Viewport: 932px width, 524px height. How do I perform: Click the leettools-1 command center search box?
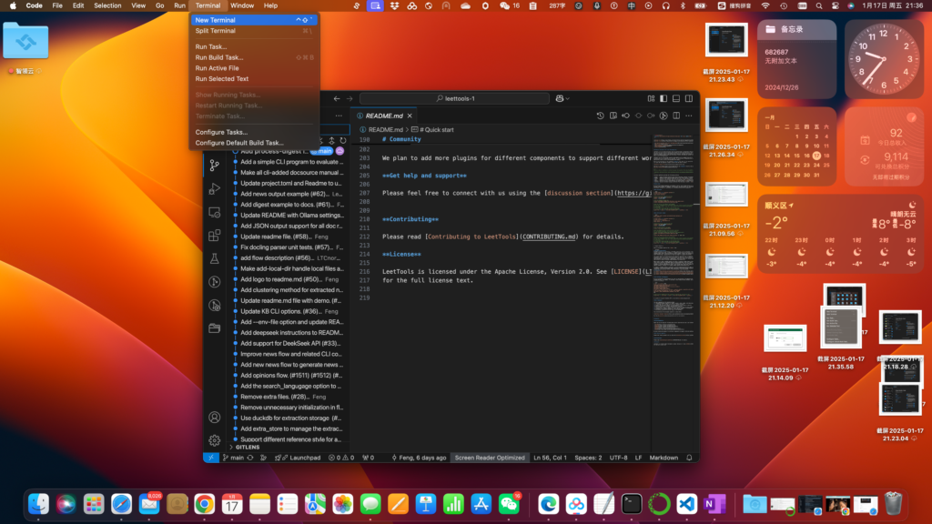[x=455, y=98]
